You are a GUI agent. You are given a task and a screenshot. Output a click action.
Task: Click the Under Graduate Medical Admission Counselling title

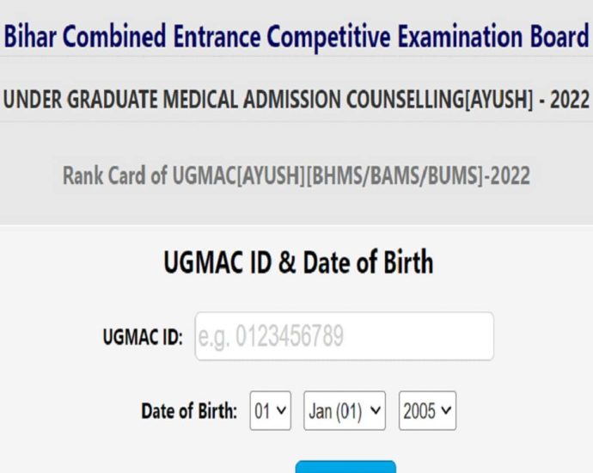(296, 99)
